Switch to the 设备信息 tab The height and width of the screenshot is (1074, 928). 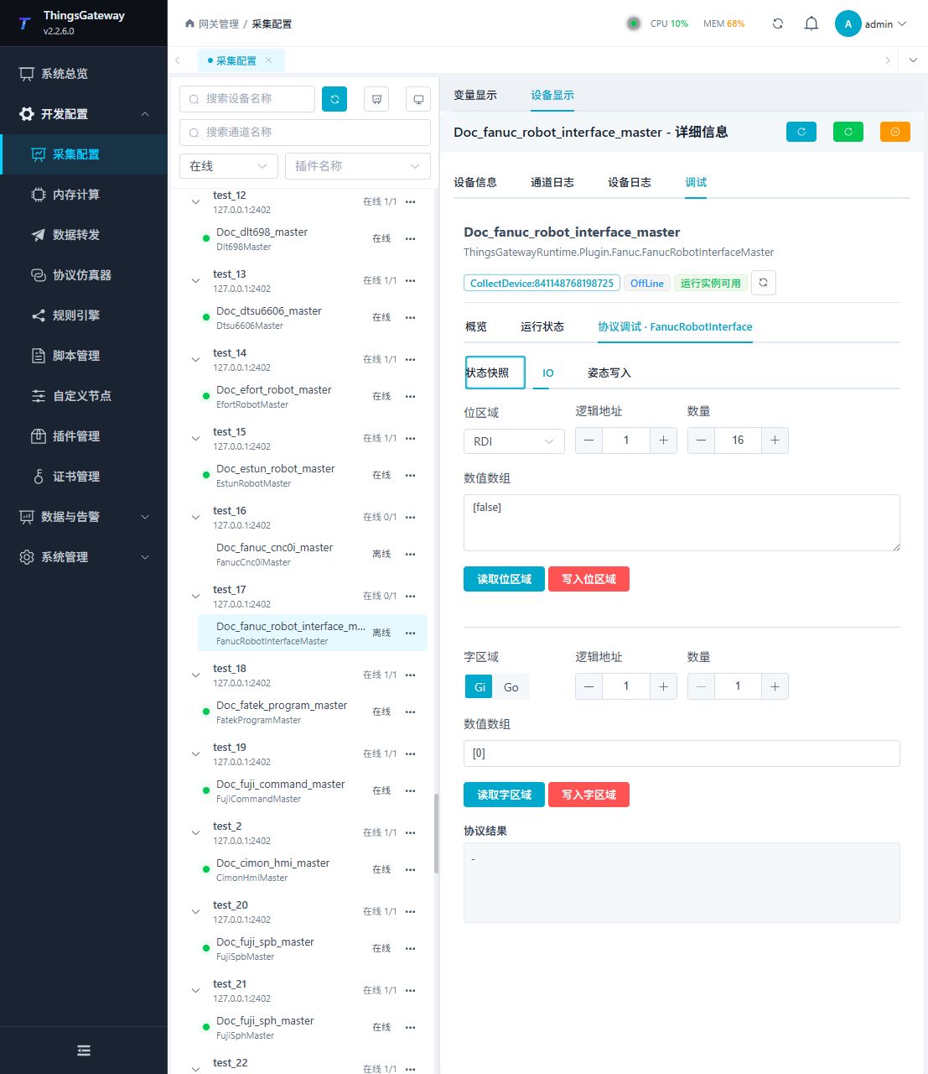click(x=475, y=182)
